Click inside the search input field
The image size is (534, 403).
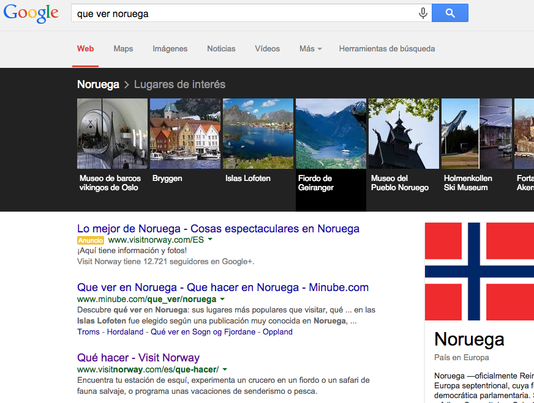click(245, 12)
